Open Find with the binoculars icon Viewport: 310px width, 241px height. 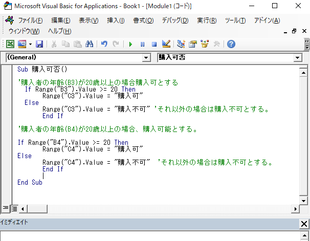tap(89, 44)
